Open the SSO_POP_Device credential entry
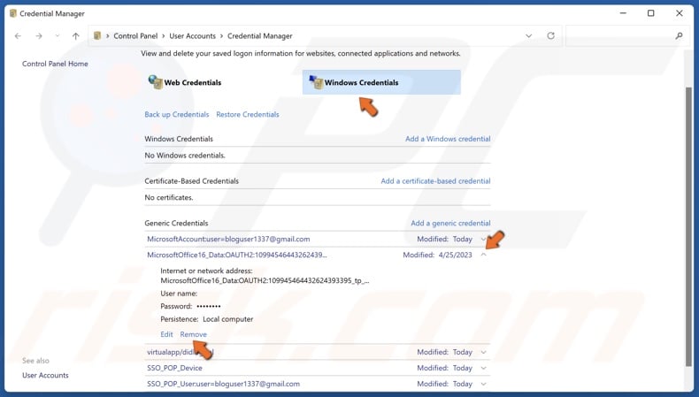Screen dimensions: 699x397 (175, 368)
